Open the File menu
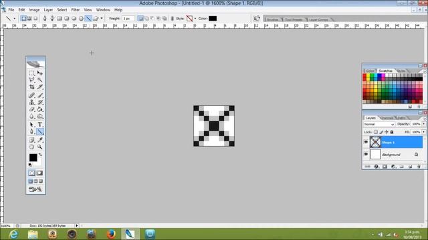 point(11,10)
